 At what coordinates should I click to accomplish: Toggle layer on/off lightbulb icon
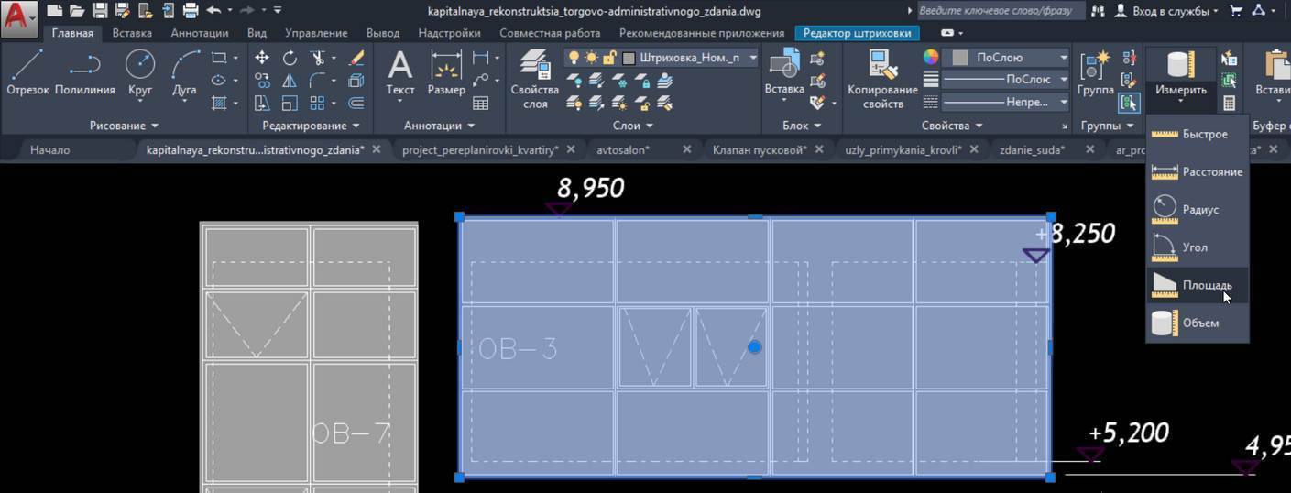coord(574,58)
